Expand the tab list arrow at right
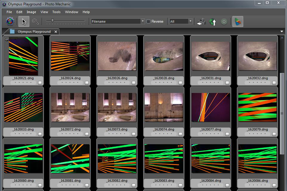 282,32
